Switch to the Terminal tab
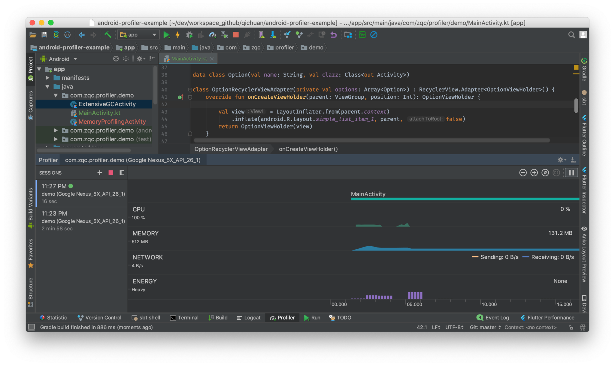The image size is (615, 366). [x=184, y=318]
